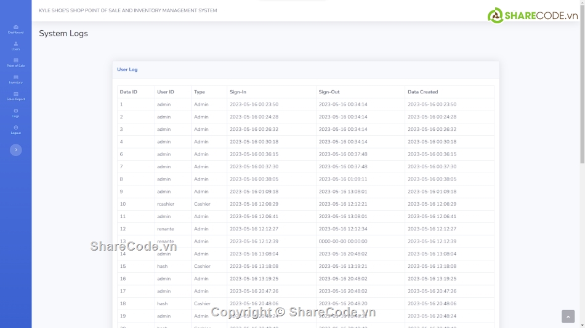Click the User Log card title
This screenshot has width=585, height=328.
(x=127, y=69)
